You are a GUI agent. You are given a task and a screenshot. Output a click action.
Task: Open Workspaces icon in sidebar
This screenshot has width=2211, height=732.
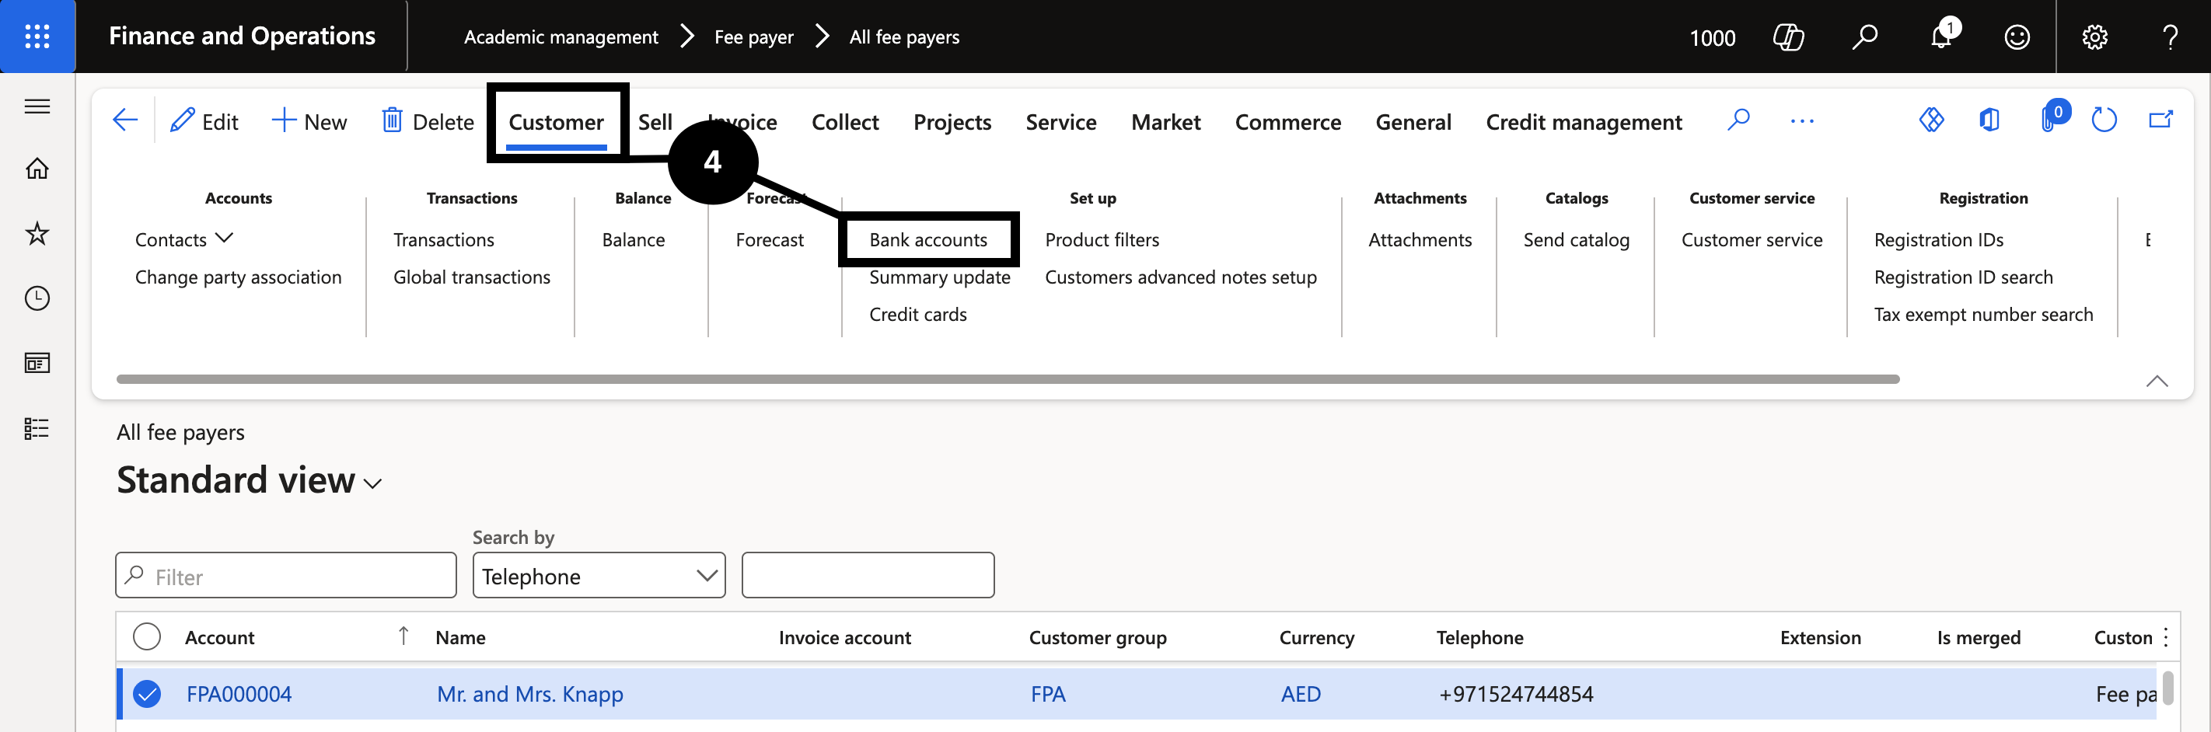37,363
